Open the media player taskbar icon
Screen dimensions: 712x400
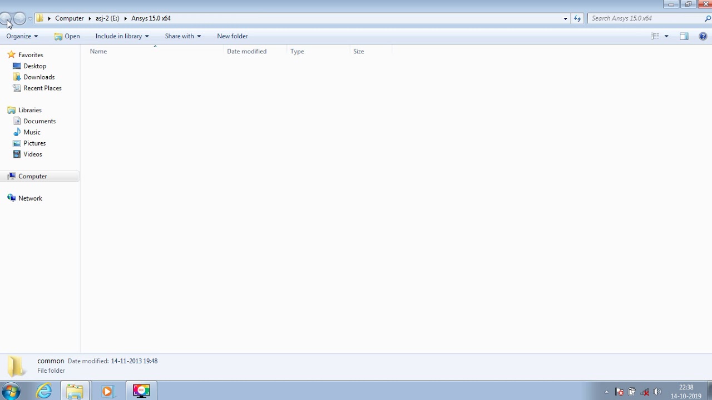[107, 391]
